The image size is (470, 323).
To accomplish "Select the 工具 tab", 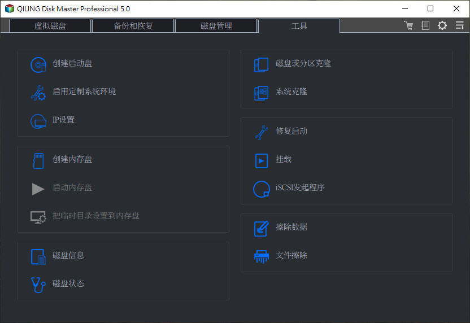I will pos(299,26).
